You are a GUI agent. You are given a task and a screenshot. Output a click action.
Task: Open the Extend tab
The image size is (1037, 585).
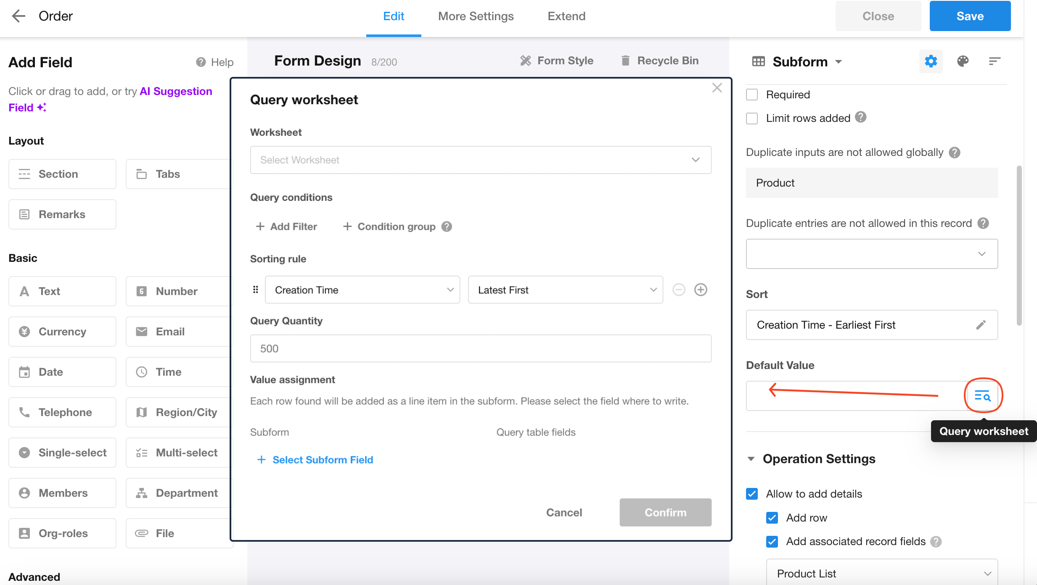566,16
